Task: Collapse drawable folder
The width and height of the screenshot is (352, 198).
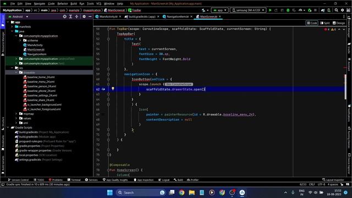Action: tap(16, 73)
